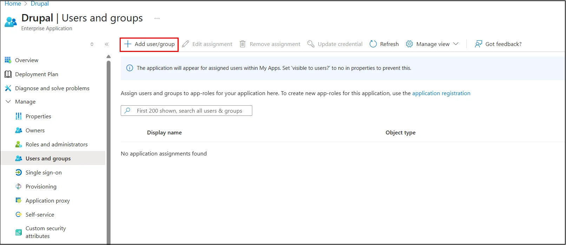Click the Update credential label
This screenshot has width=566, height=245.
(x=340, y=44)
